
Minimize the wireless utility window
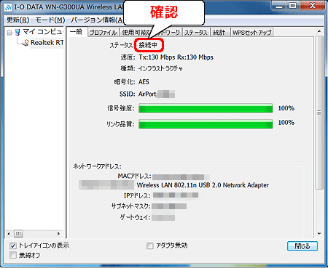[279, 6]
